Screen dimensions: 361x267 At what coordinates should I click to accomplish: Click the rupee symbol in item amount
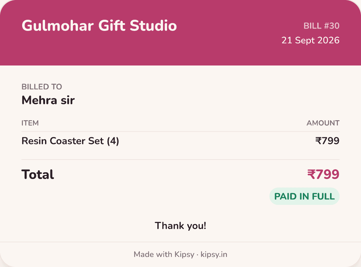(318, 141)
